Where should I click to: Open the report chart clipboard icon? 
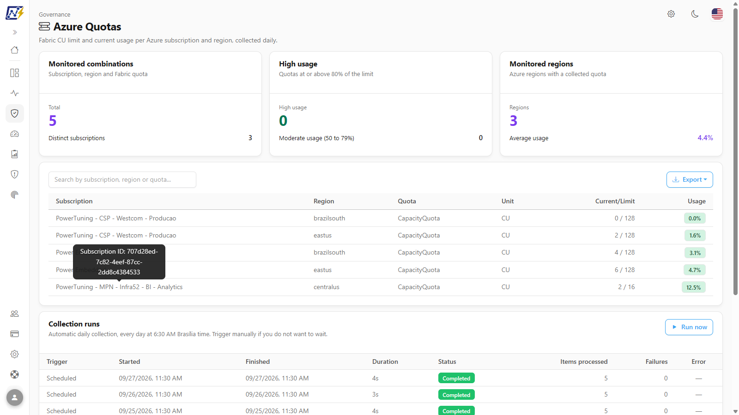click(15, 154)
